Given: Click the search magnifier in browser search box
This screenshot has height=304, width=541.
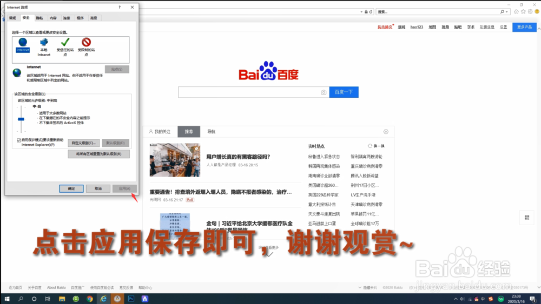Looking at the screenshot, I should click(x=502, y=12).
